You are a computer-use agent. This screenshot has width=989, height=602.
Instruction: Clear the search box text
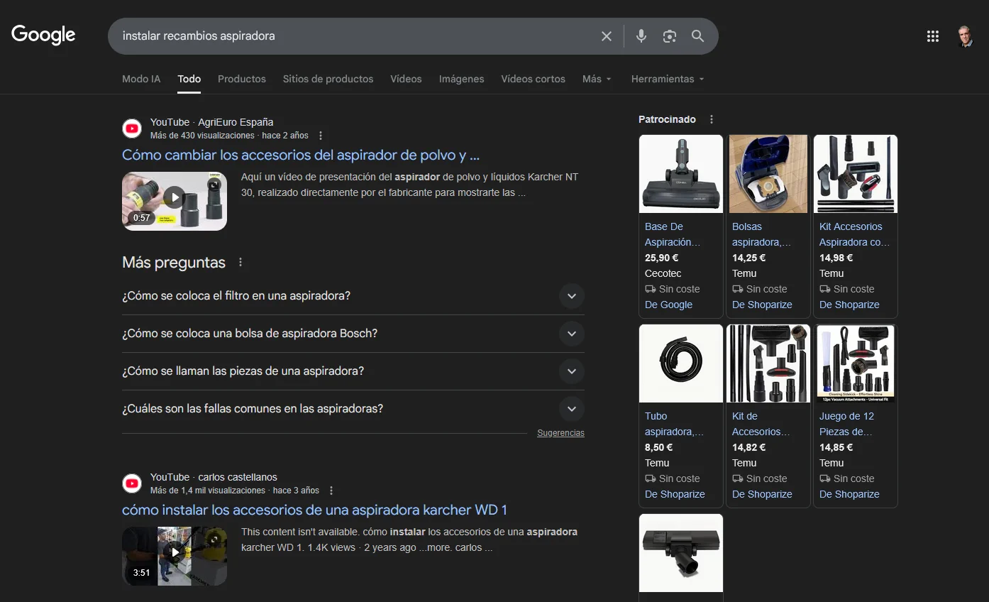coord(606,36)
